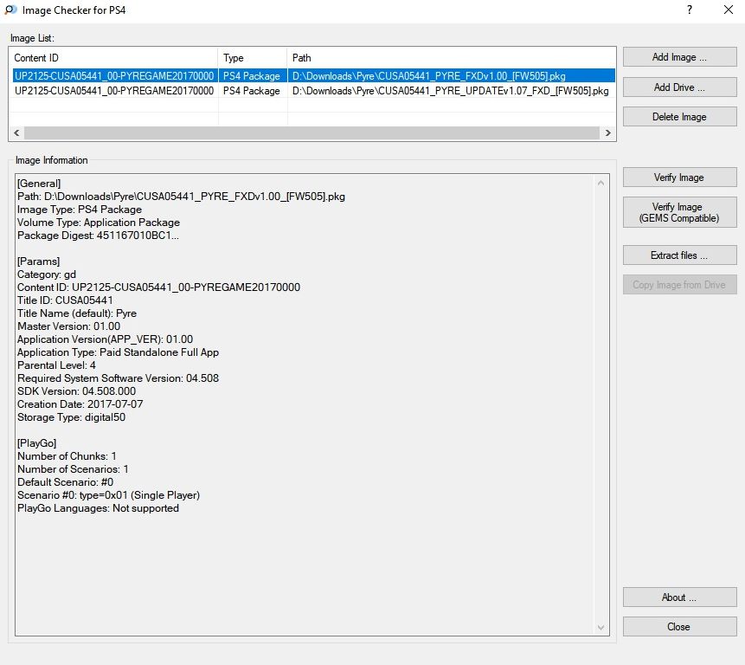Click 'Storage Type: digital50' line

coord(71,417)
